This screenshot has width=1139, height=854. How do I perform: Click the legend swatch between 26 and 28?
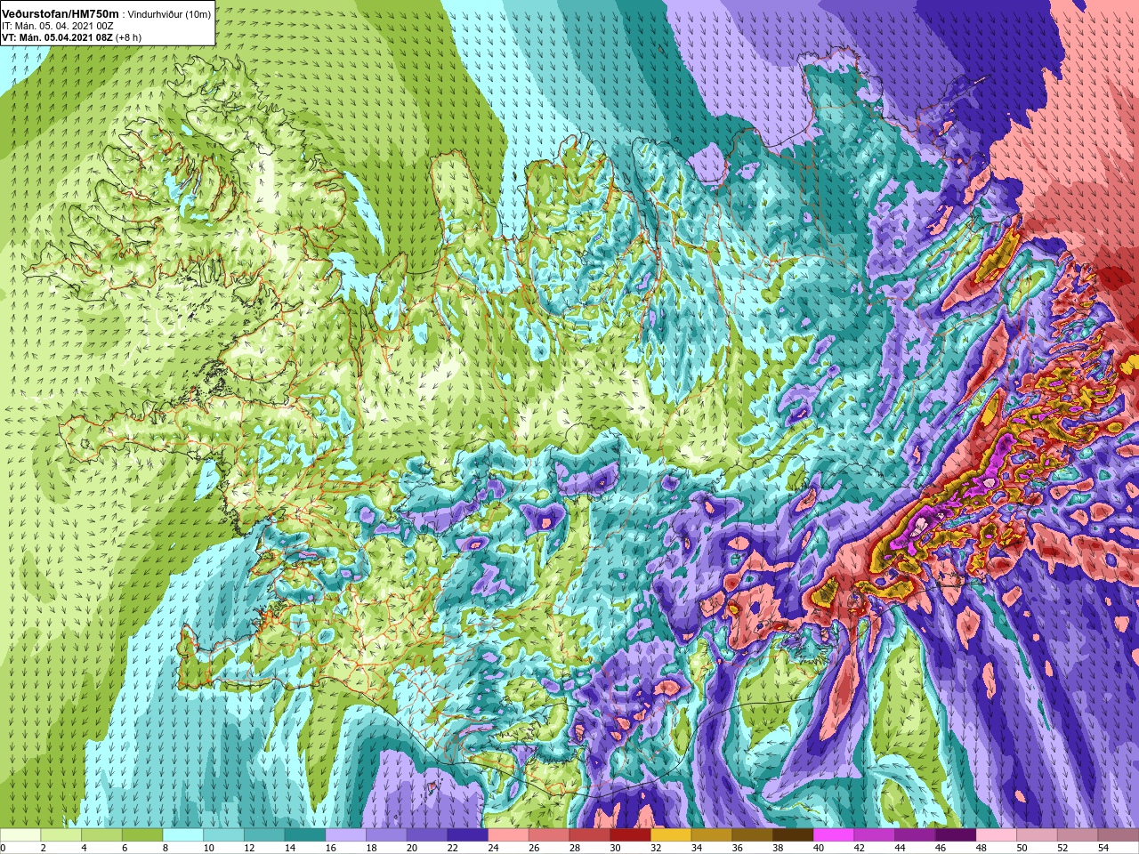[x=549, y=835]
